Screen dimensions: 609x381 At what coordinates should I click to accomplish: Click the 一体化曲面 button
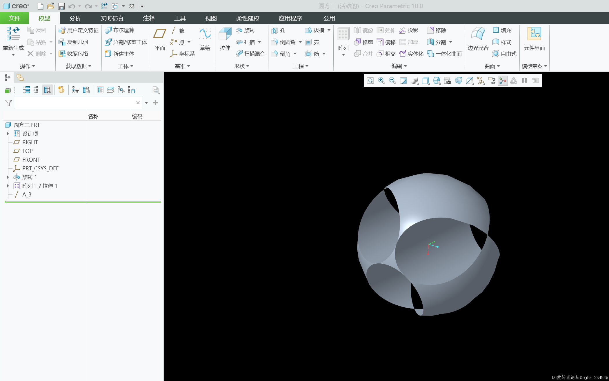point(444,54)
